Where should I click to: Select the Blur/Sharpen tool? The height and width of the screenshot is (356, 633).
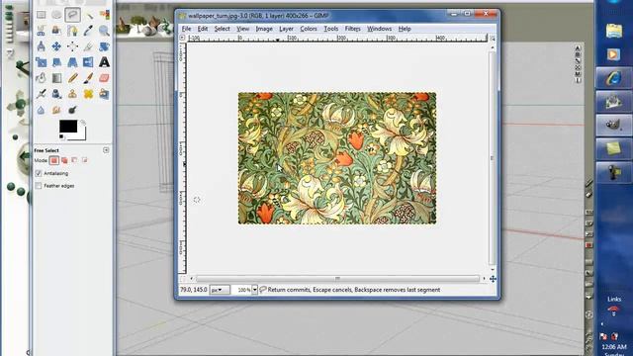tap(41, 110)
